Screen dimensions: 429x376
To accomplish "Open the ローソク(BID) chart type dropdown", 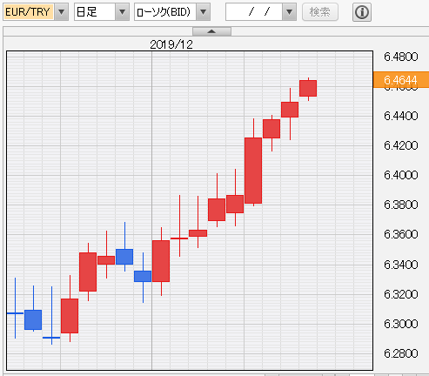I will tap(204, 12).
